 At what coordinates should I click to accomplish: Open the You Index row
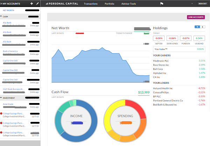pyautogui.click(x=179, y=49)
